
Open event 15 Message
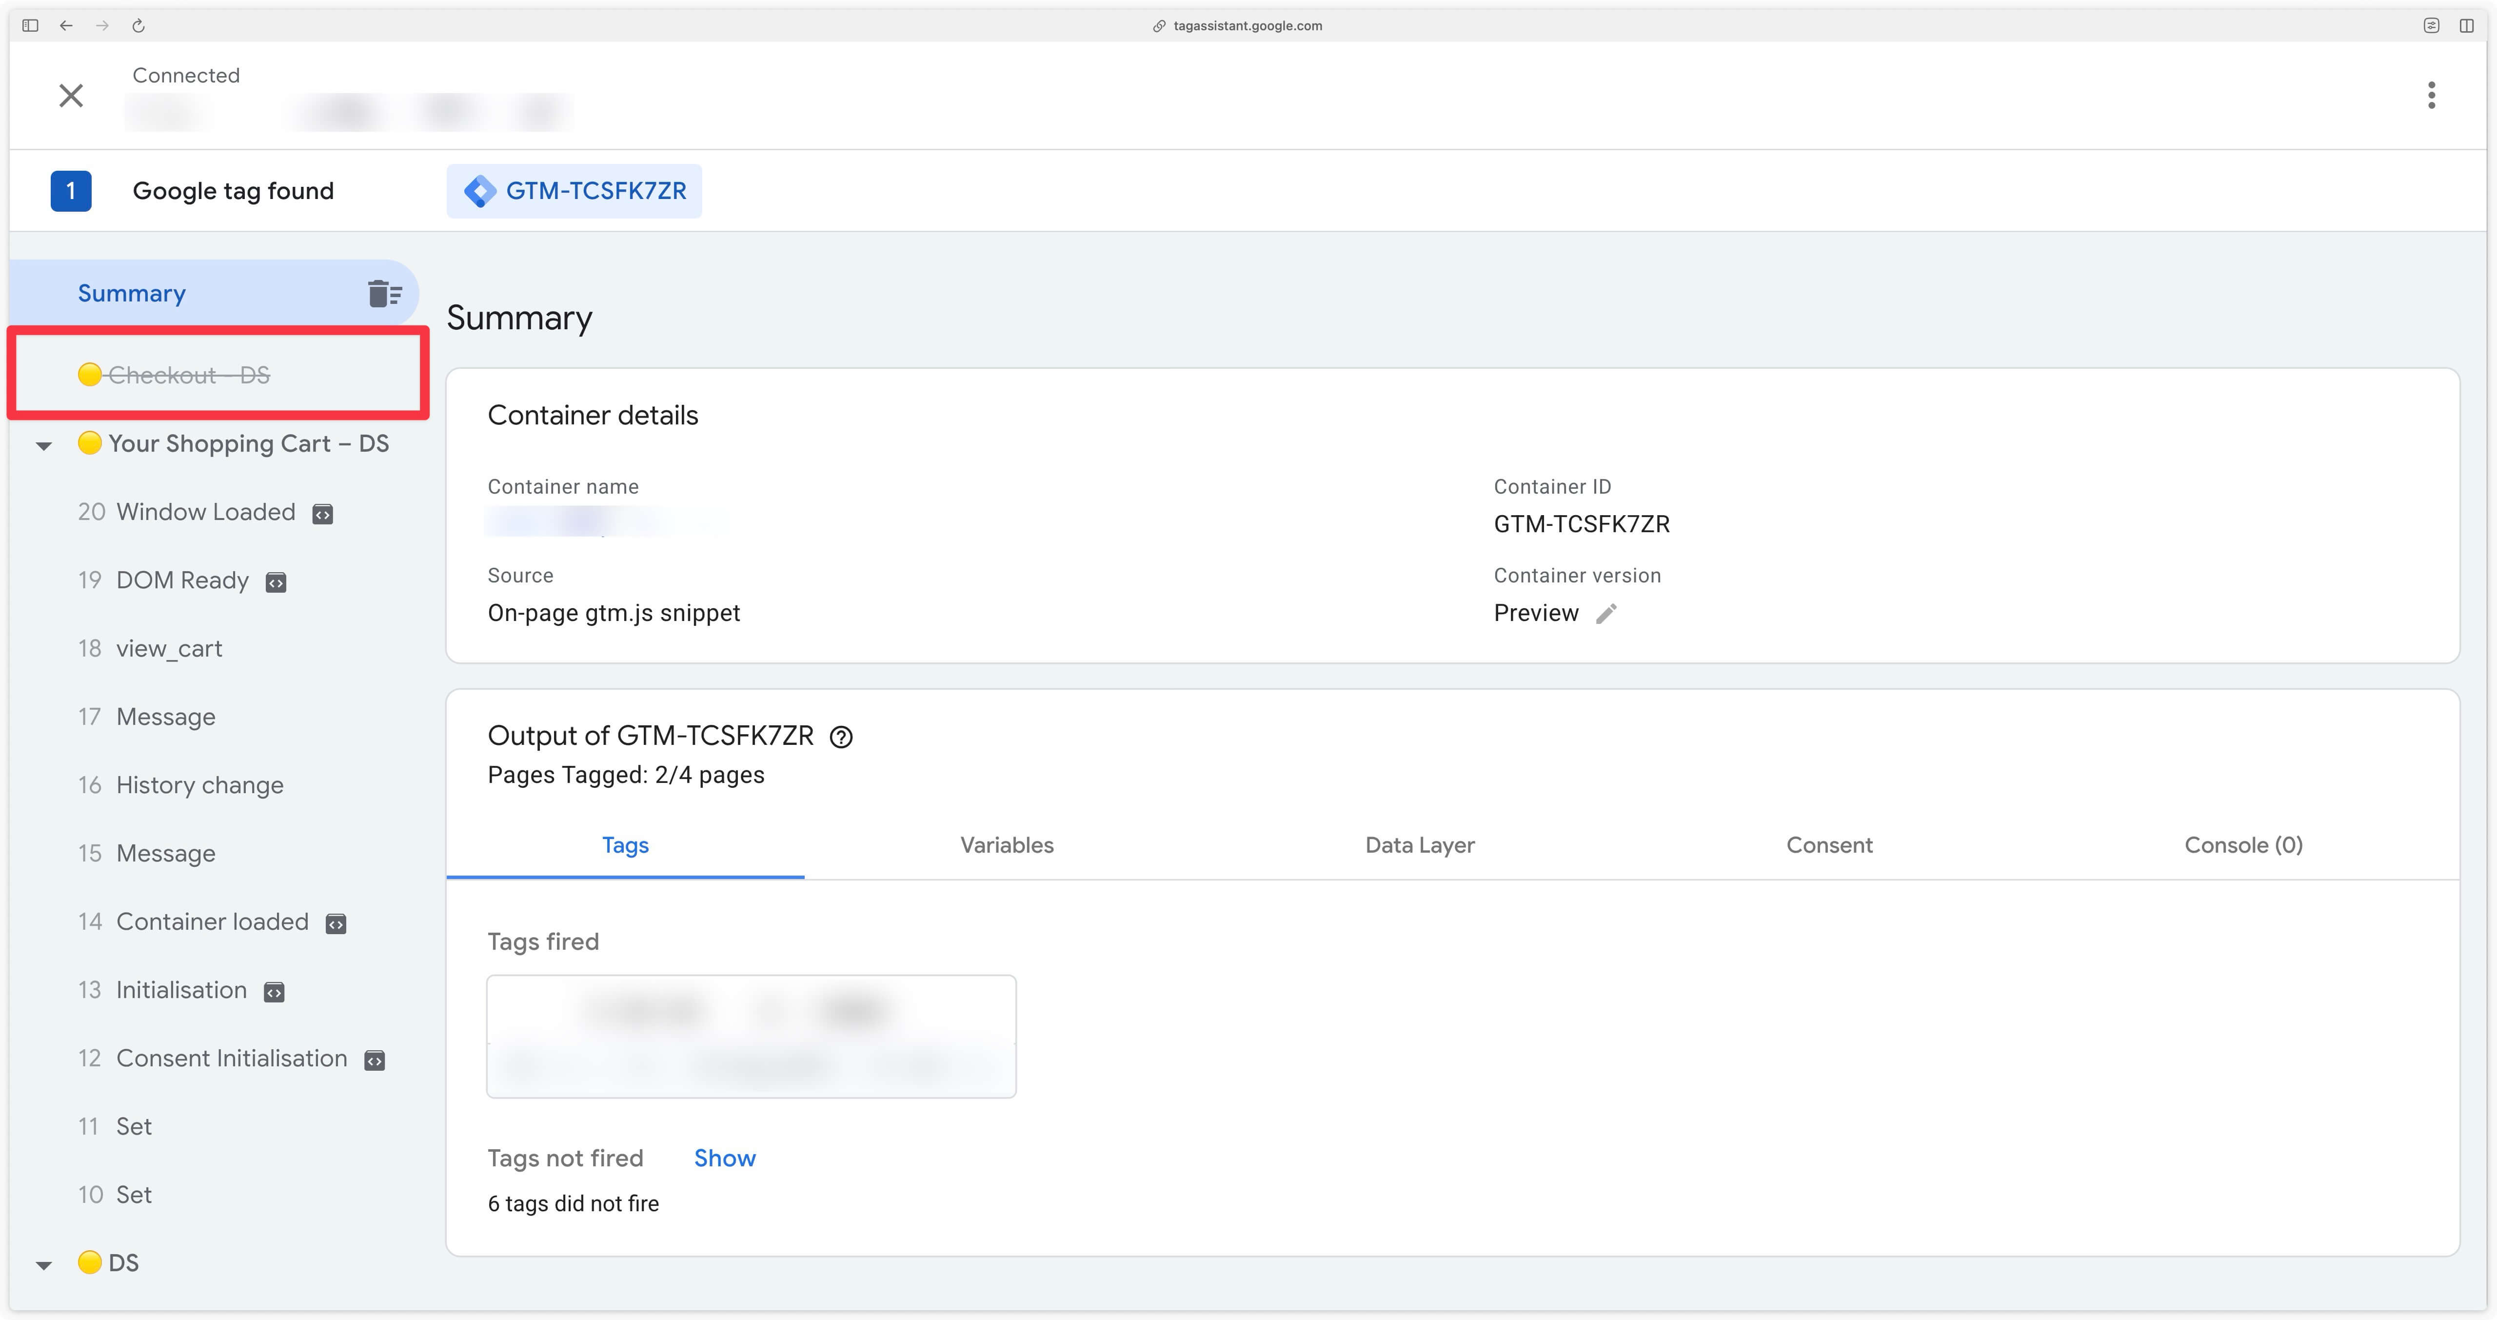pos(146,854)
